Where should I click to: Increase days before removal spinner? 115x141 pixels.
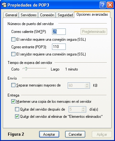[x=83, y=108]
